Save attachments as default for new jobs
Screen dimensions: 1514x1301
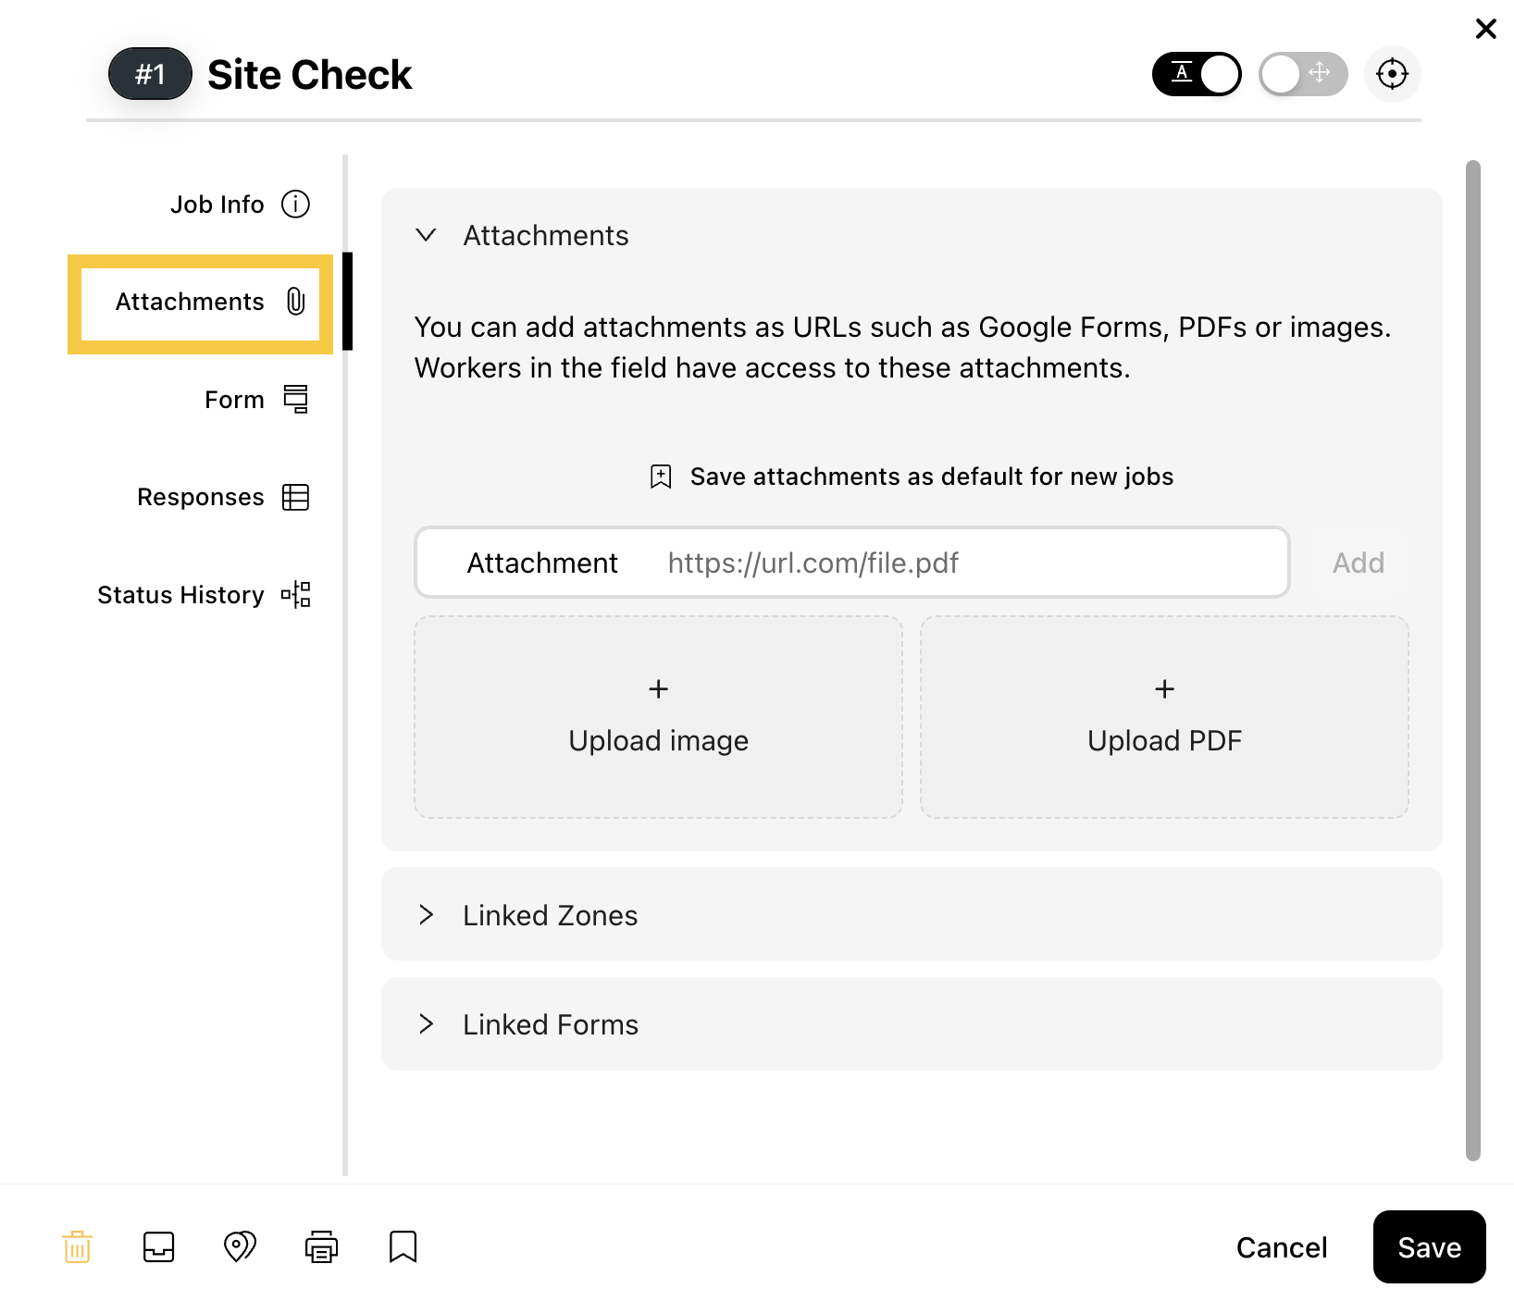tap(912, 477)
